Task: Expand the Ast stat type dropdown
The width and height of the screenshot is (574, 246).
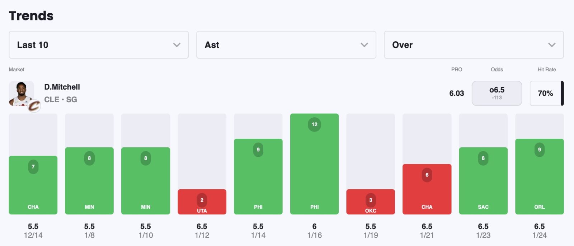Action: (x=286, y=45)
